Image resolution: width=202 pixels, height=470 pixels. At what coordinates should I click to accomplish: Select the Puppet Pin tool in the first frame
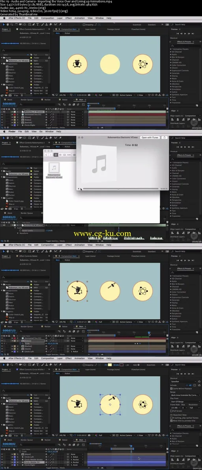(x=60, y=24)
